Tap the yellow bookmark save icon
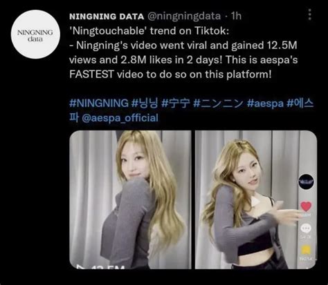This screenshot has height=285, width=328. (x=306, y=250)
